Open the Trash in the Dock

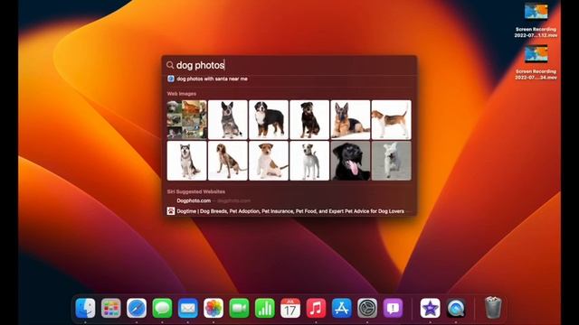coord(493,307)
